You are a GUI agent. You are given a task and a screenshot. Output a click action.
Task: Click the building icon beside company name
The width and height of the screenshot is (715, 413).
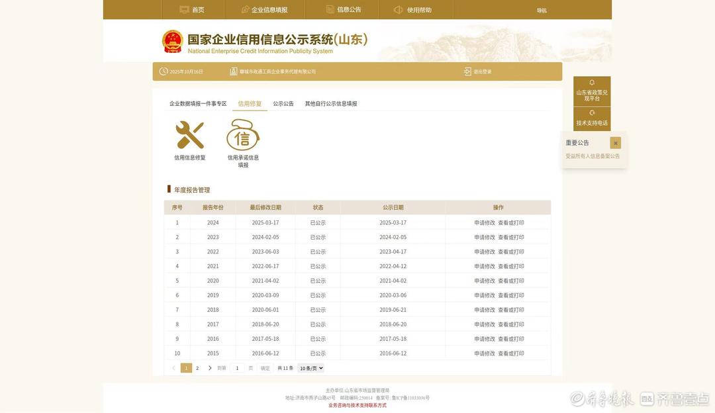click(x=234, y=71)
